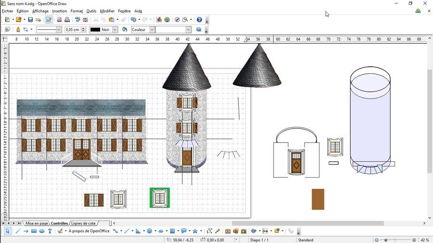Expand the area fill type dropdown Couleur

(152, 30)
